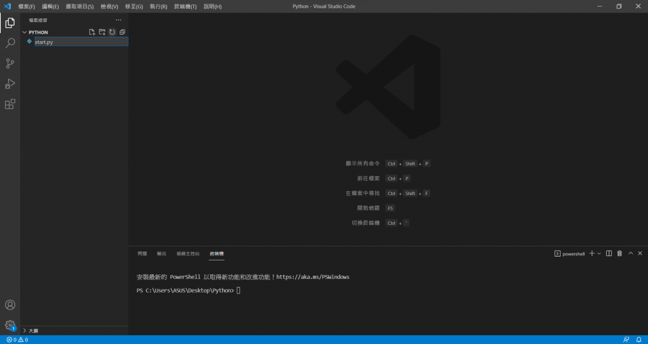This screenshot has width=648, height=344.
Task: Open the Extensions view
Action: tap(10, 104)
